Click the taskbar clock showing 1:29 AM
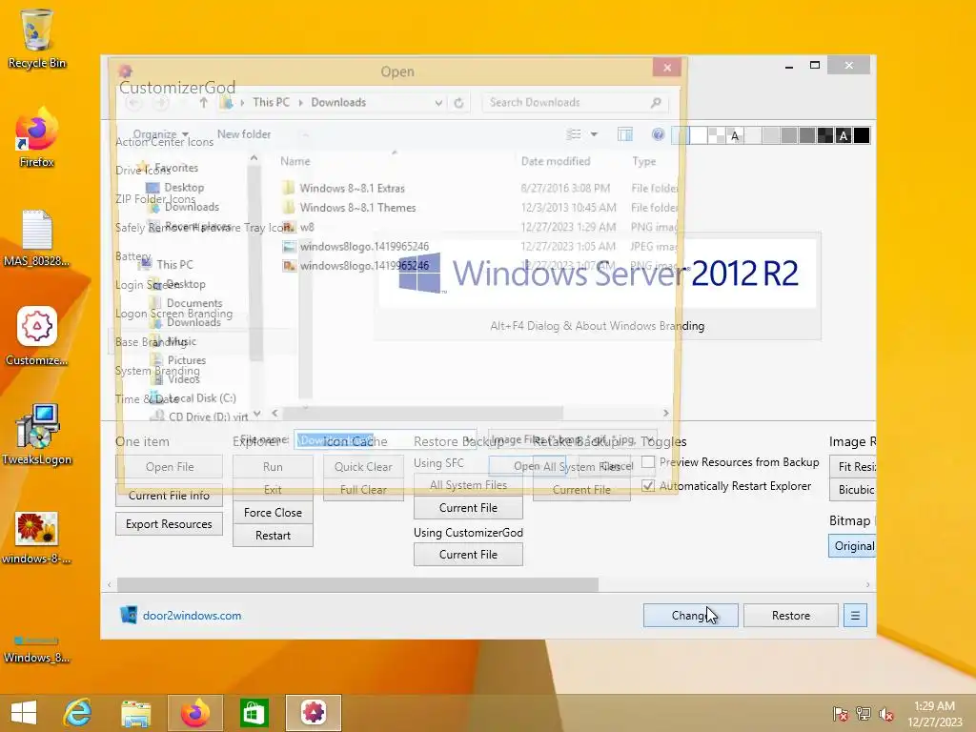 (934, 714)
